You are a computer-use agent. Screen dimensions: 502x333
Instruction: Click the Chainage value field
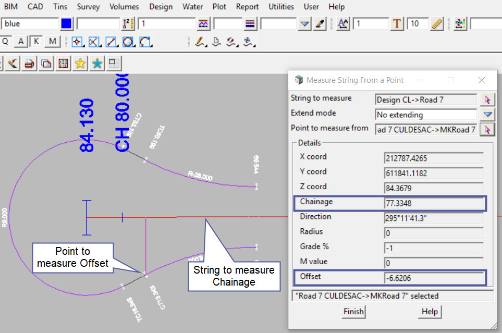434,203
